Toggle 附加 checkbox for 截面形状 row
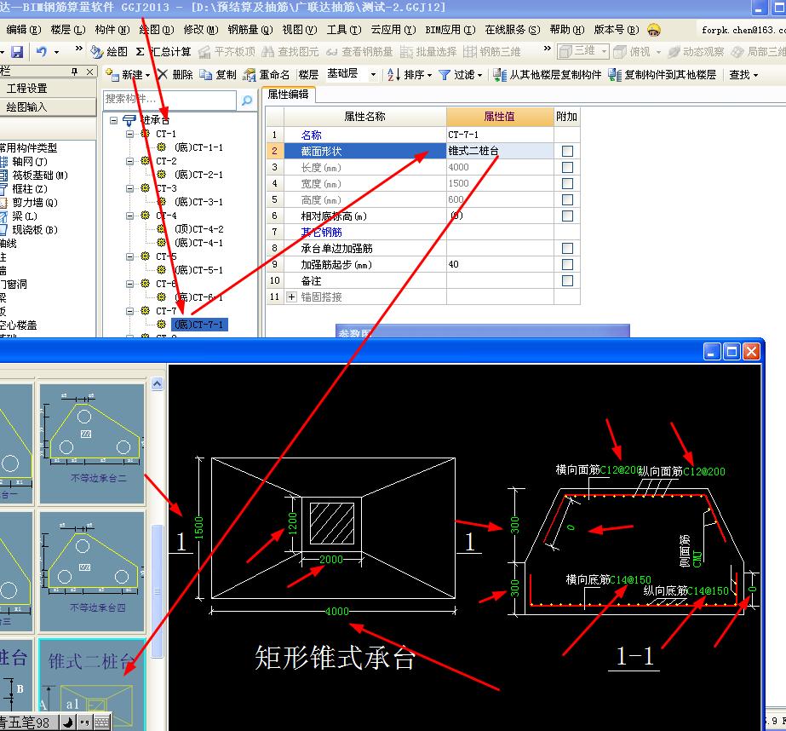This screenshot has height=731, width=786. pos(567,151)
